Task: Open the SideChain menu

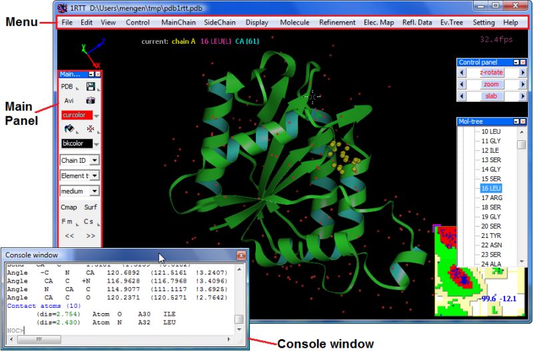Action: tap(220, 23)
